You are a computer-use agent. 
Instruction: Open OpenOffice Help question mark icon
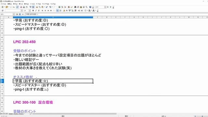click(x=90, y=7)
